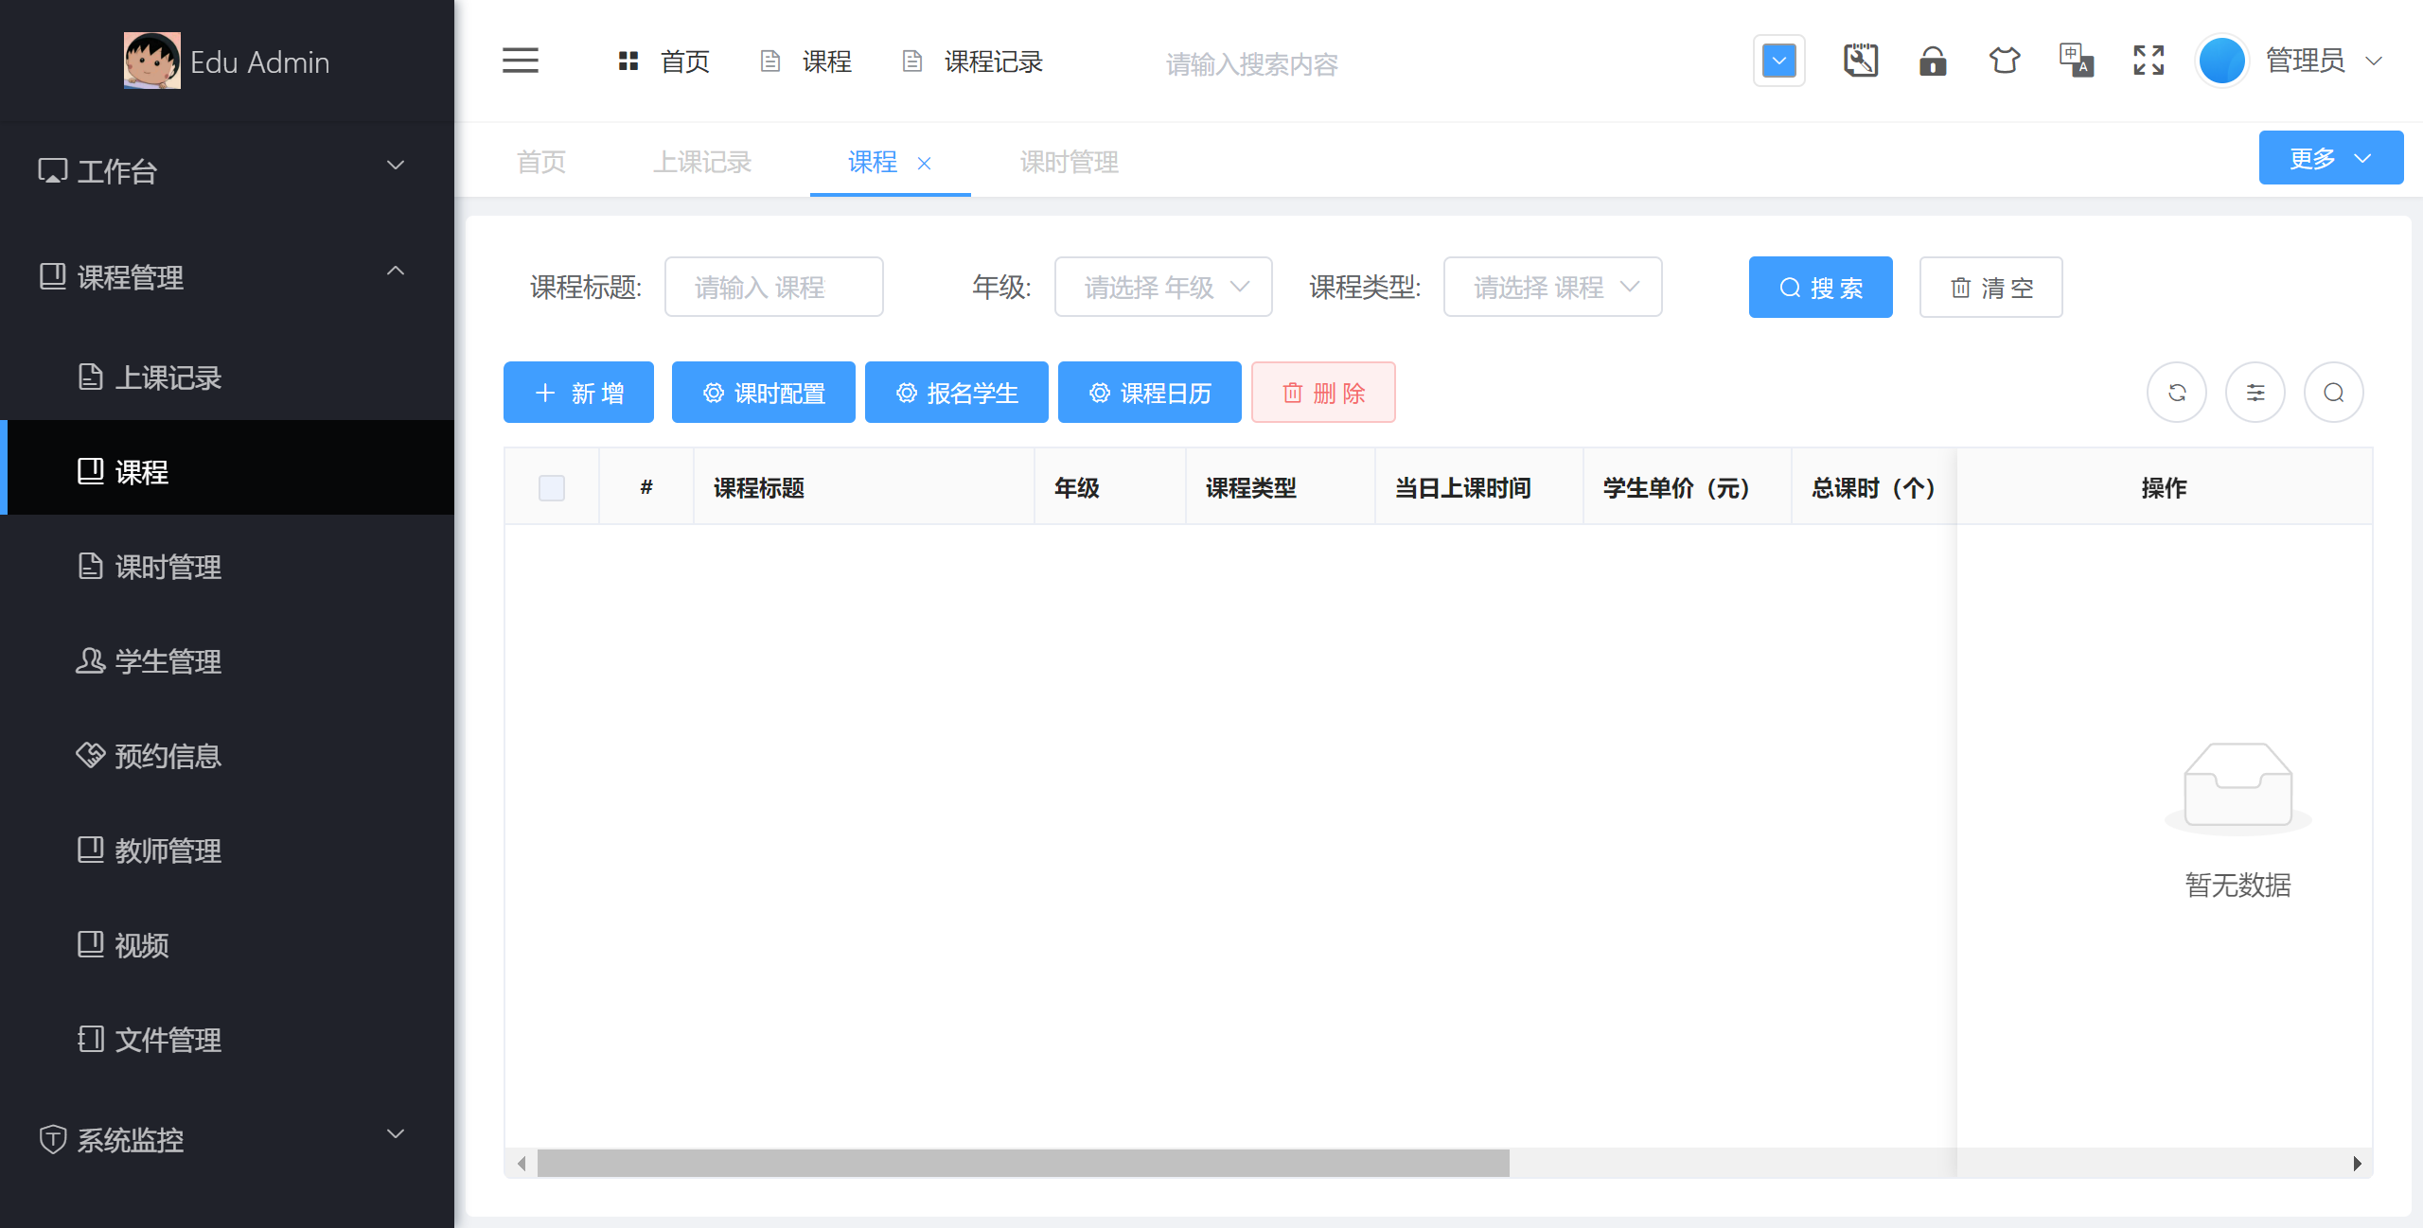Close the 课程 tab
Viewport: 2423px width, 1228px height.
point(925,164)
